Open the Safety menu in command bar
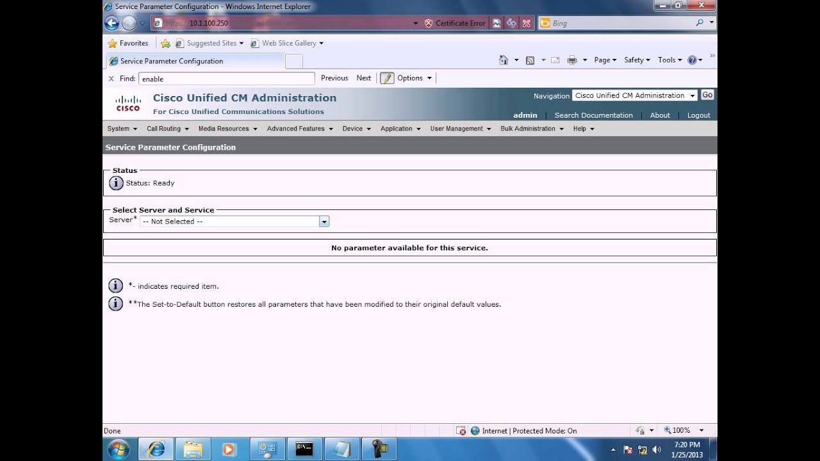The image size is (820, 461). tap(637, 60)
